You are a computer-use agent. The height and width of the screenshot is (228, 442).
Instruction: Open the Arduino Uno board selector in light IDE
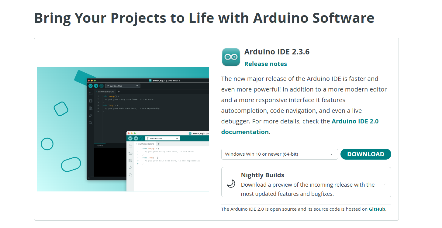tap(163, 138)
